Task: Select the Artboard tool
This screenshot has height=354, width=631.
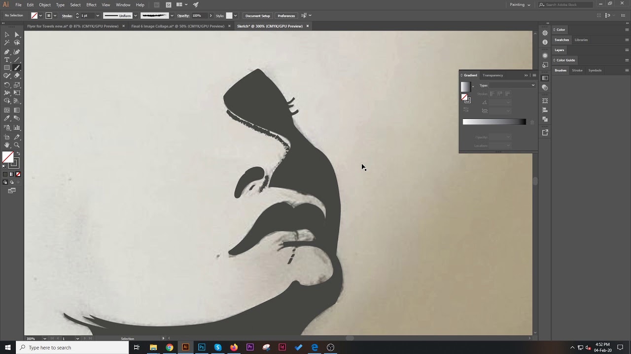Action: coord(7,137)
